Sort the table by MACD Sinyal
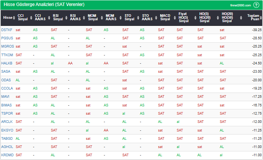263x160 pixels. (x=165, y=17)
